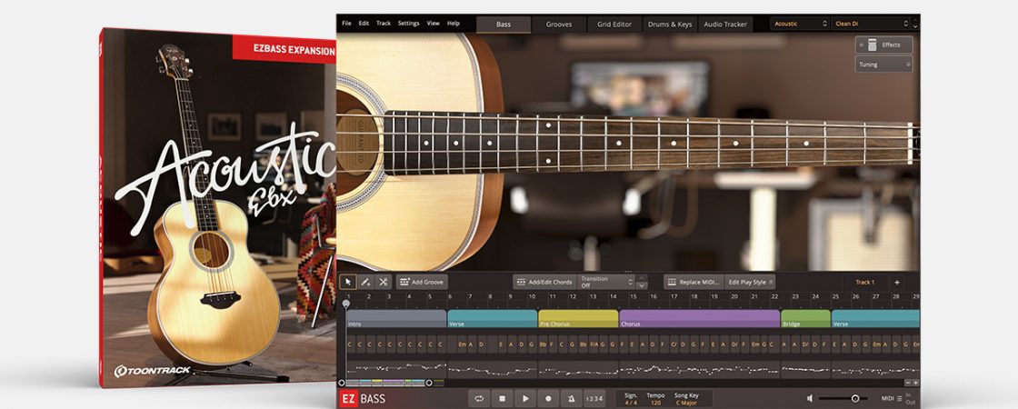This screenshot has width=1018, height=409.
Task: Open the Track menu
Action: pyautogui.click(x=384, y=24)
